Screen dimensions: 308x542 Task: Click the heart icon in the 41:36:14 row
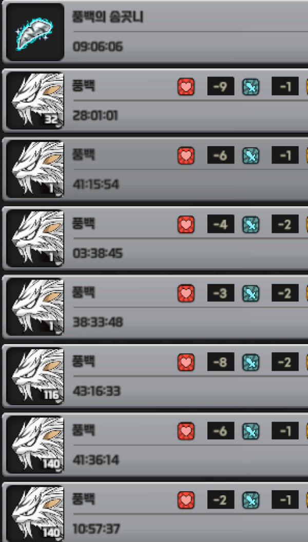coord(186,431)
